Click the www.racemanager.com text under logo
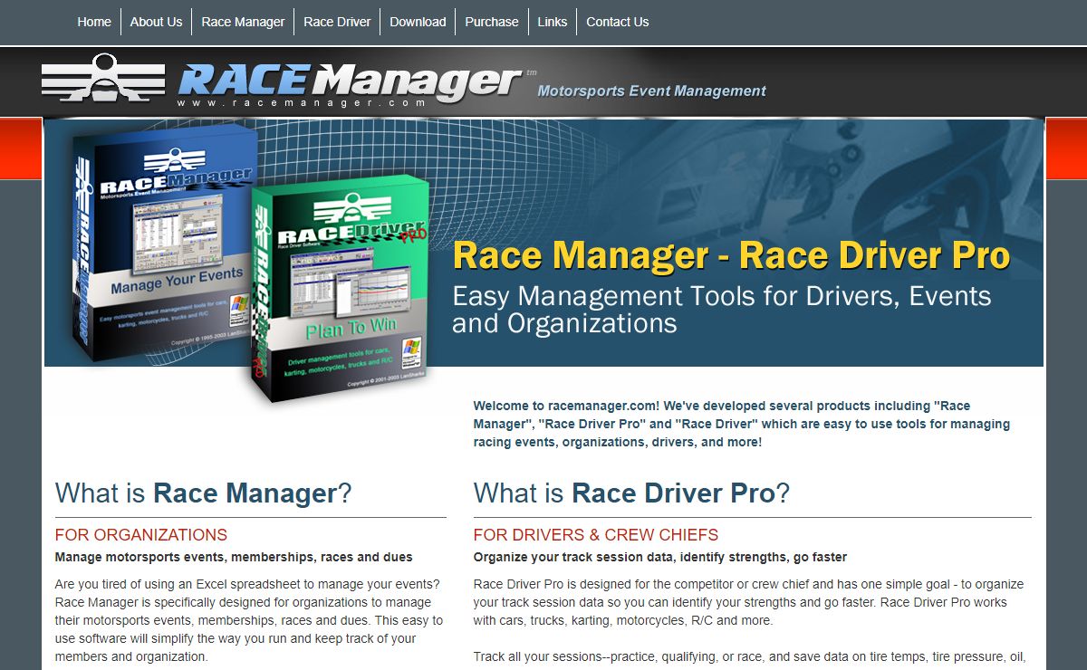The image size is (1087, 670). [x=302, y=103]
